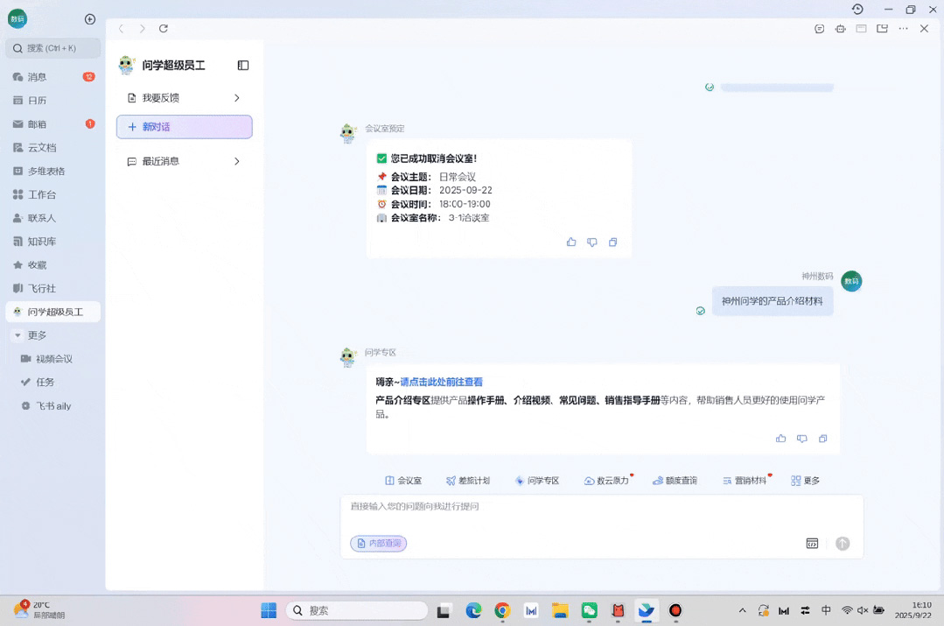Open the history clock icon in title bar
Screen dimensions: 944x626
pos(857,10)
